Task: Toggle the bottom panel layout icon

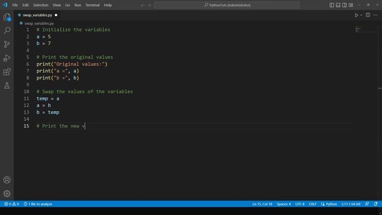Action: pyautogui.click(x=338, y=5)
